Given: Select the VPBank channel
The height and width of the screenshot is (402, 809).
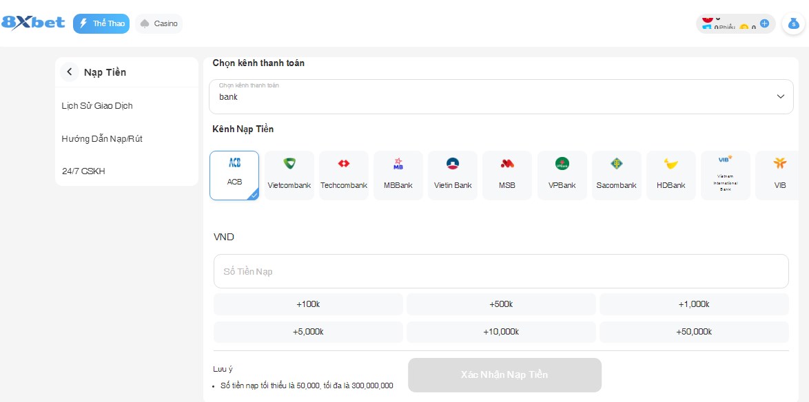Looking at the screenshot, I should 562,176.
